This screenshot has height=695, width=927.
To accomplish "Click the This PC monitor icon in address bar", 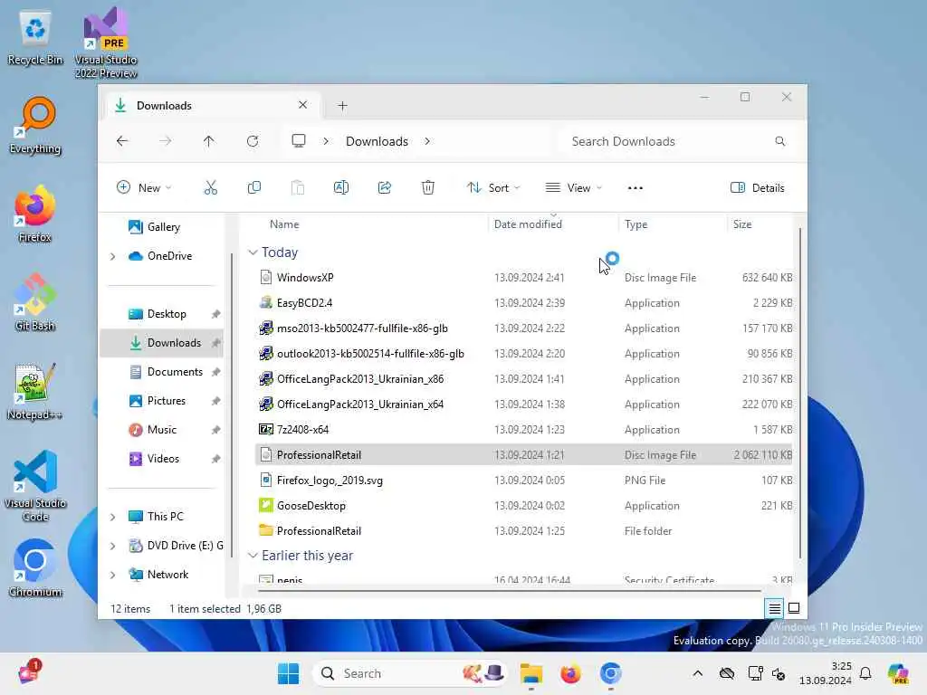I will click(x=299, y=140).
